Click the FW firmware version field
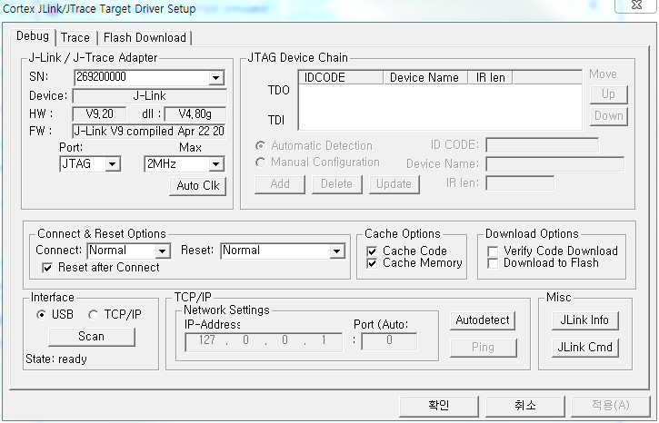 [149, 132]
